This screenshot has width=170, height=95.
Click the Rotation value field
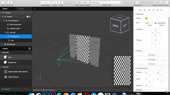click(x=149, y=85)
